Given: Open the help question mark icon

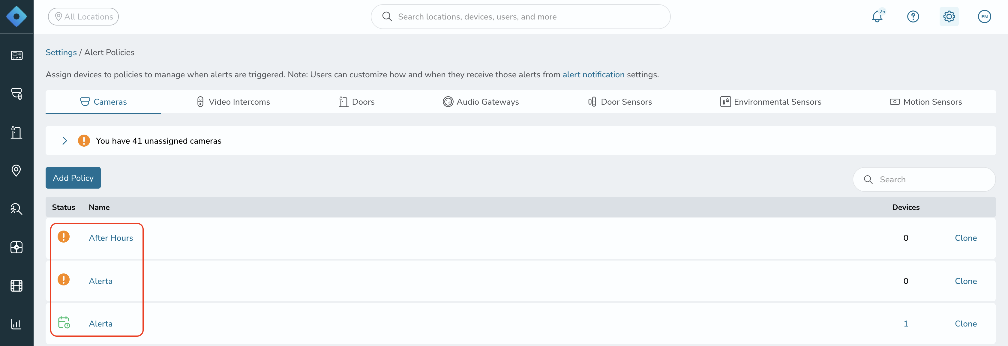Looking at the screenshot, I should click(x=913, y=16).
